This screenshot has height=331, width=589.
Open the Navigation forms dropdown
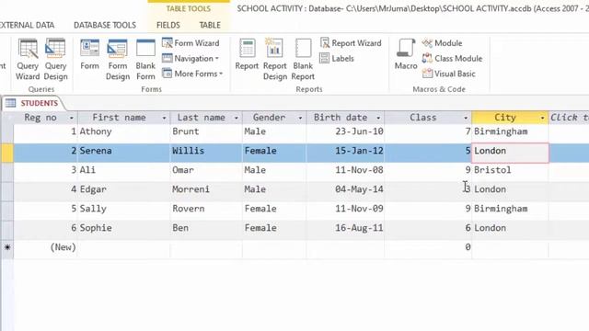[191, 59]
